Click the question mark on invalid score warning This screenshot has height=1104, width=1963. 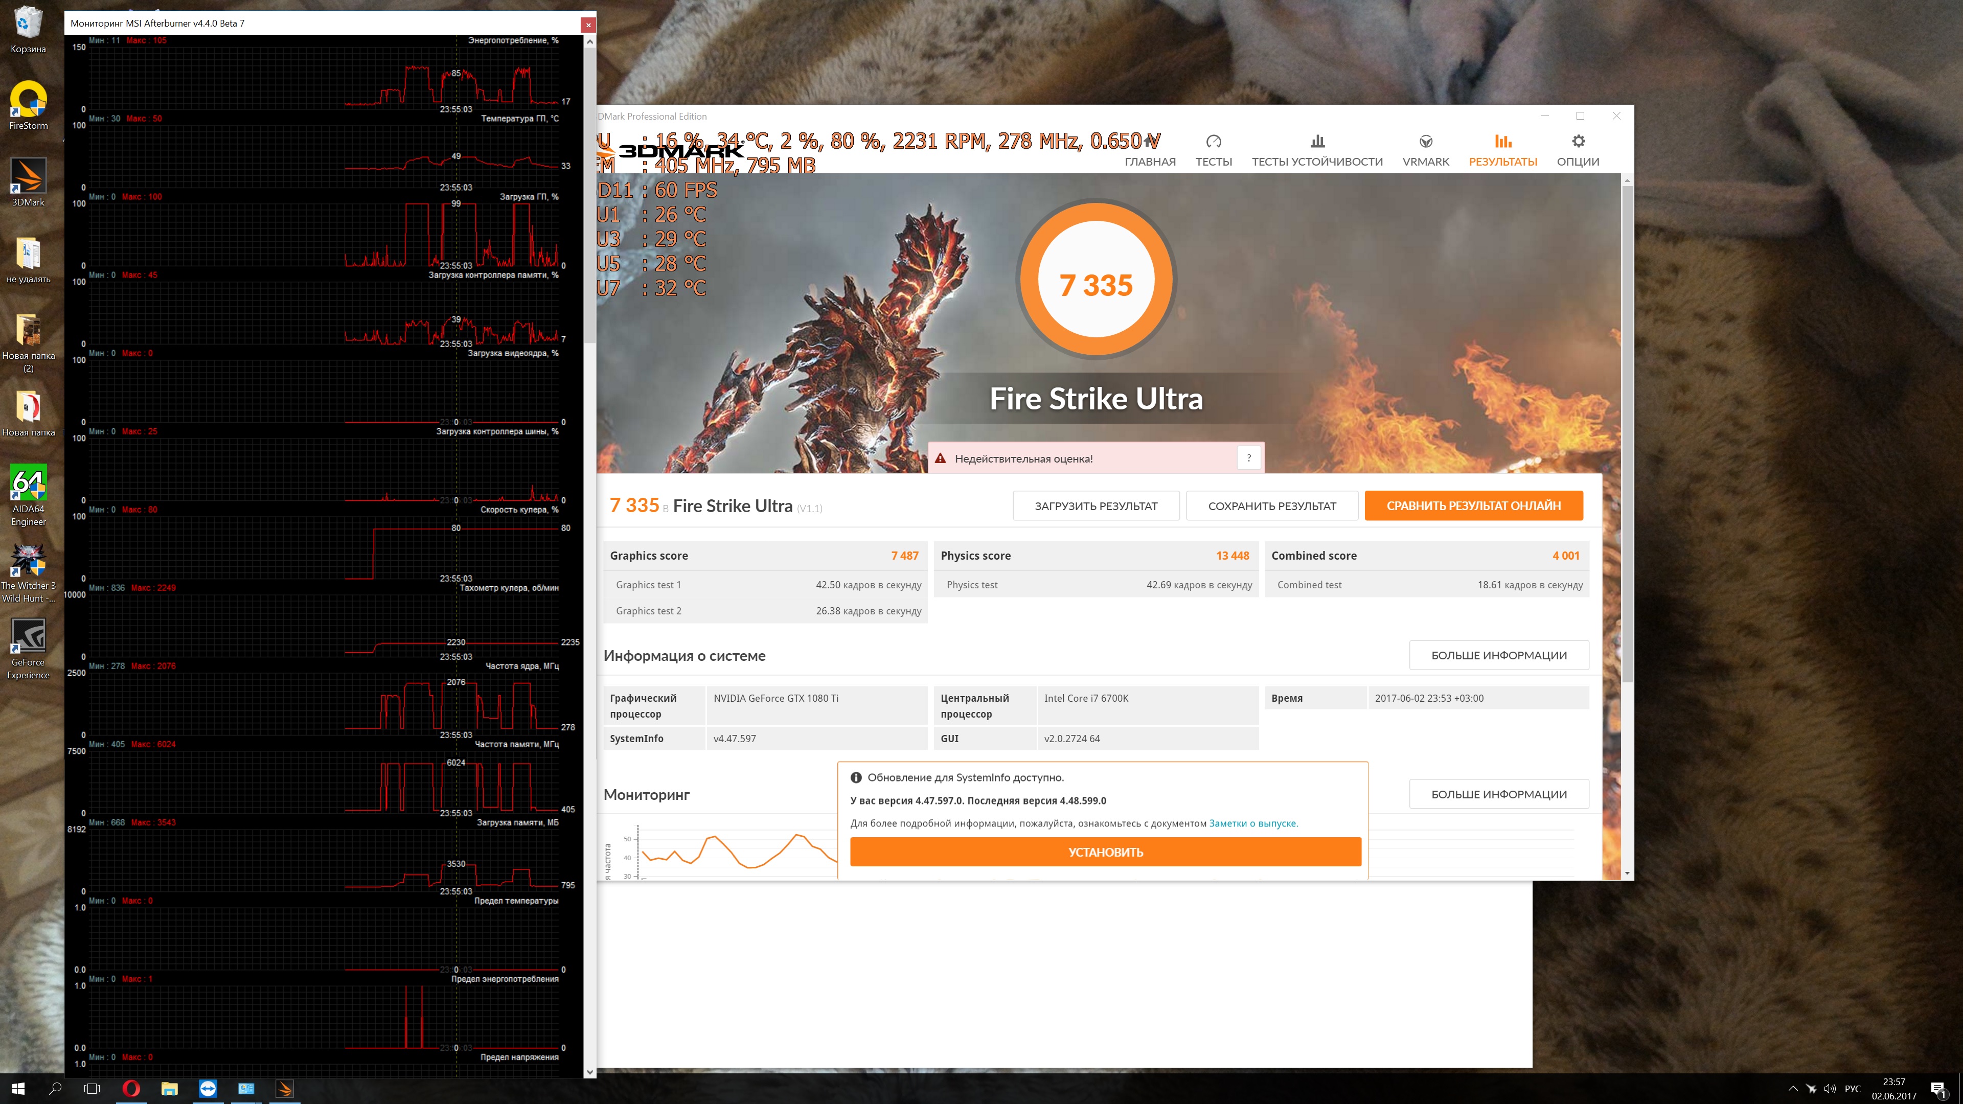1248,458
